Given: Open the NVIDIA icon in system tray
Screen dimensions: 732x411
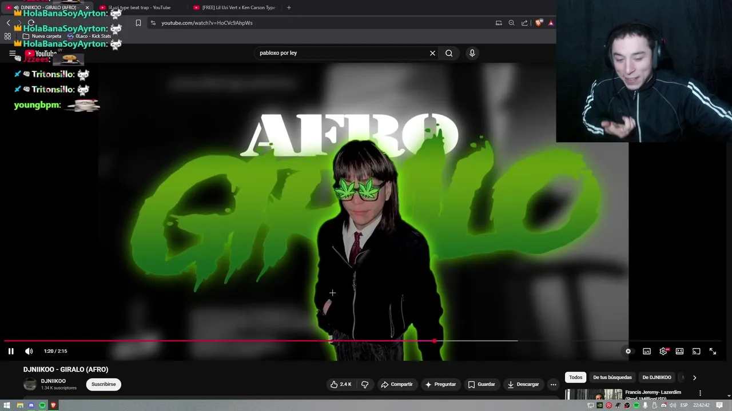Looking at the screenshot, I should 599,405.
